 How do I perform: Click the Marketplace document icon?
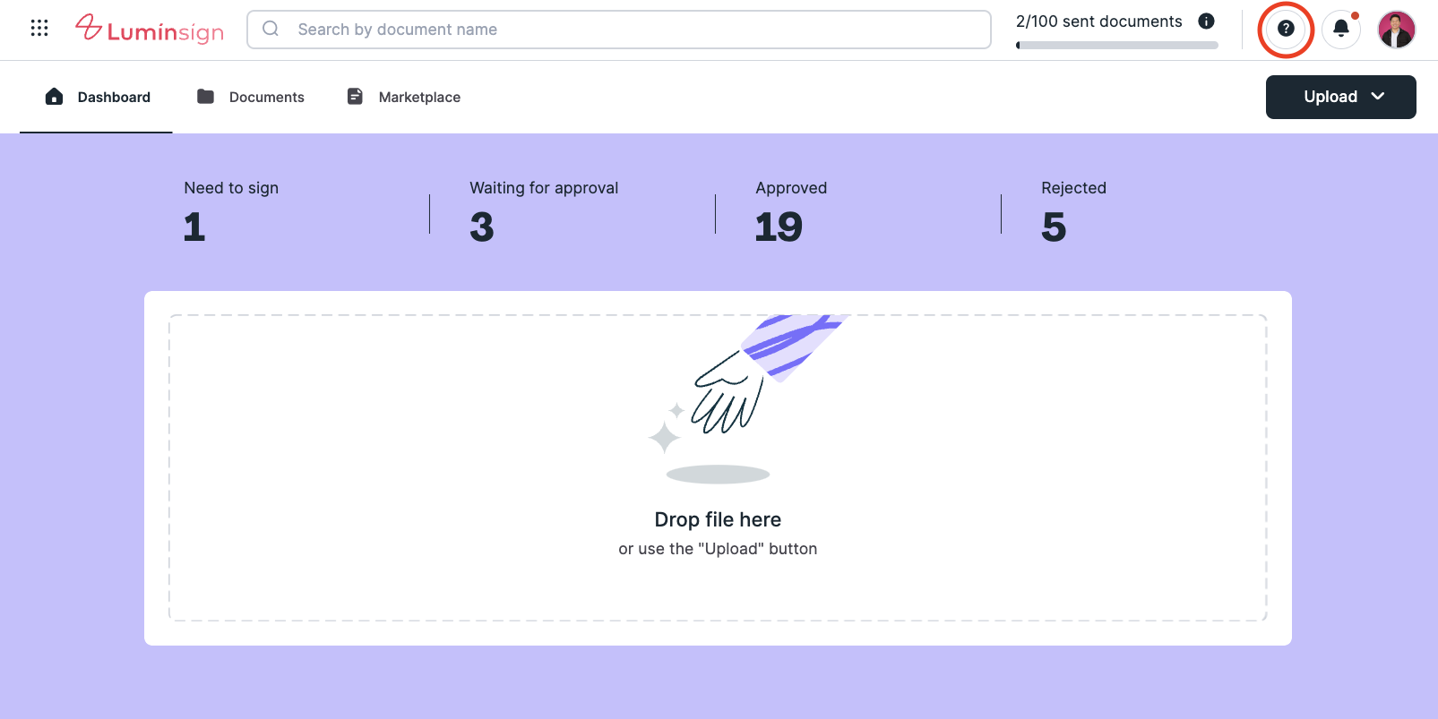click(355, 97)
